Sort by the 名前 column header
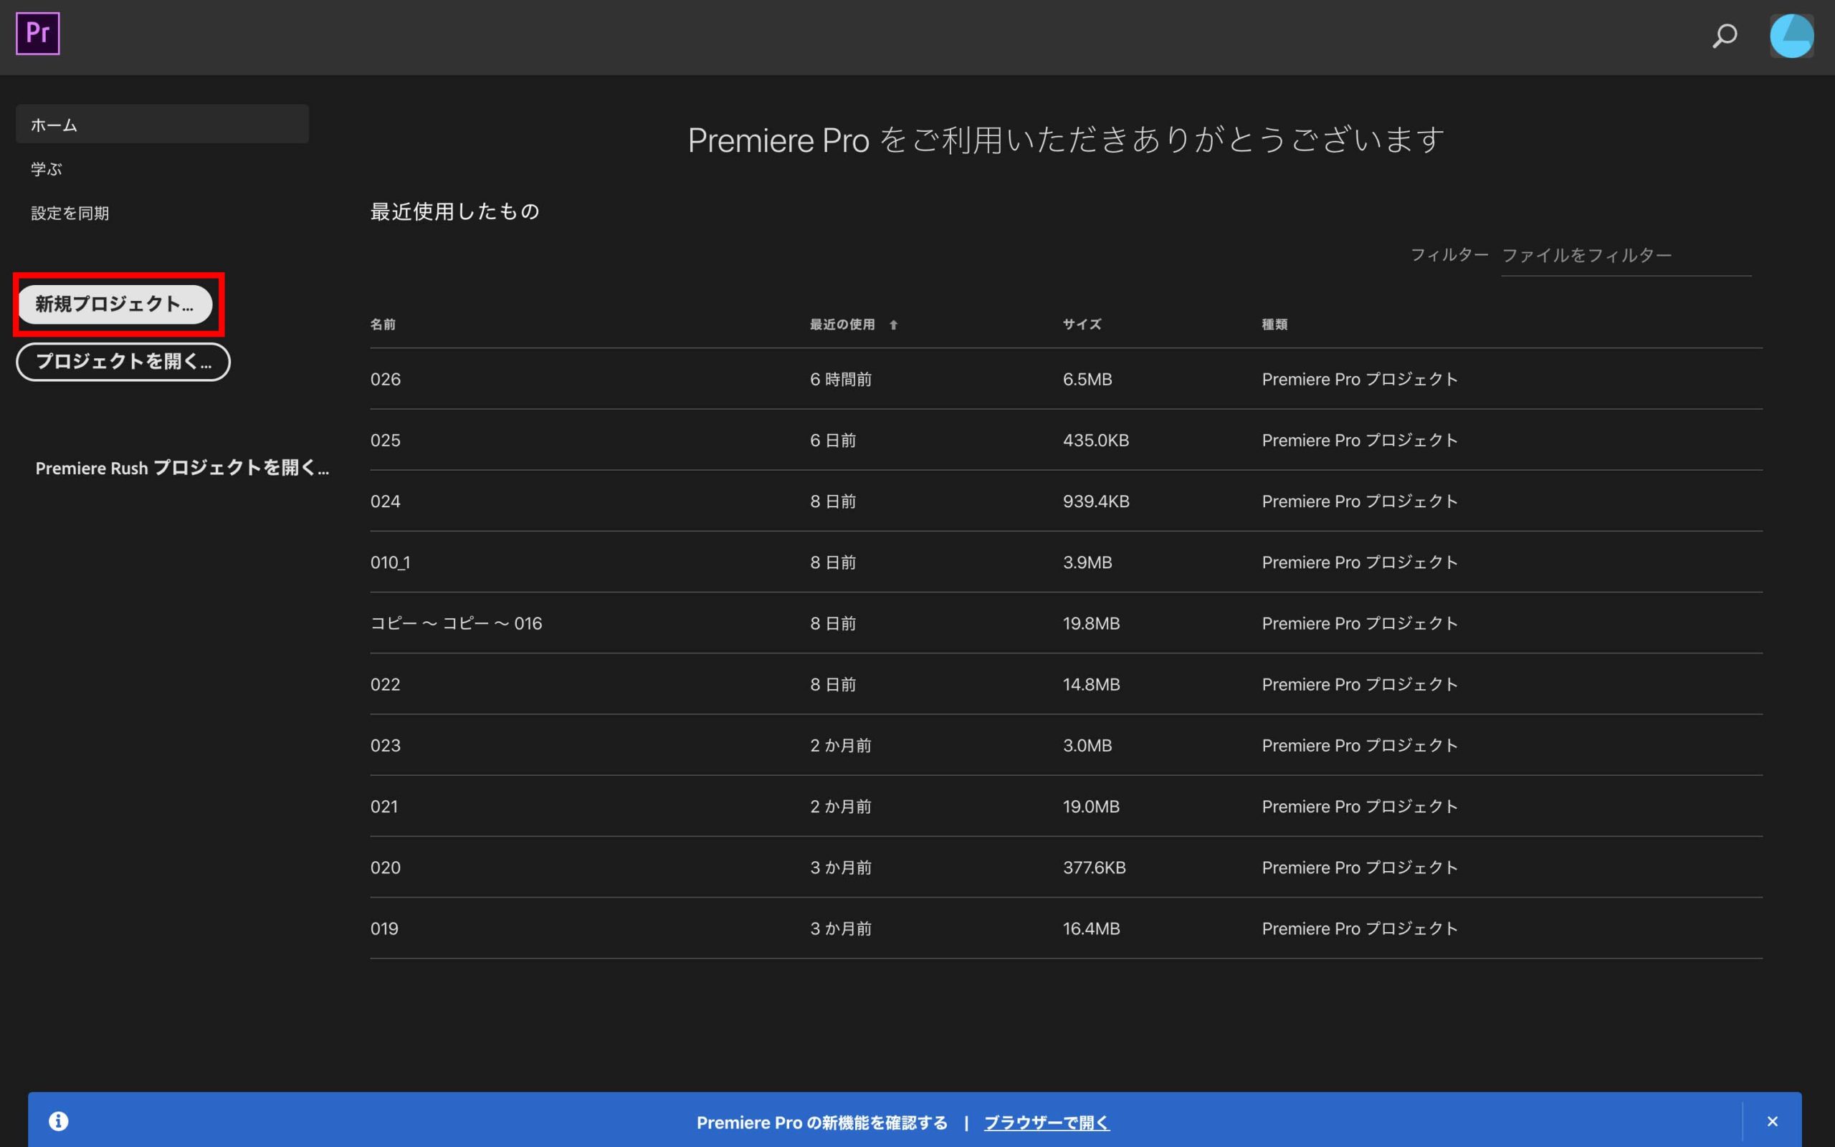Viewport: 1835px width, 1147px height. point(383,325)
